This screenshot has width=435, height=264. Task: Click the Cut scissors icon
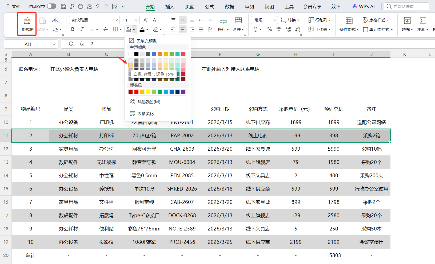pyautogui.click(x=55, y=20)
